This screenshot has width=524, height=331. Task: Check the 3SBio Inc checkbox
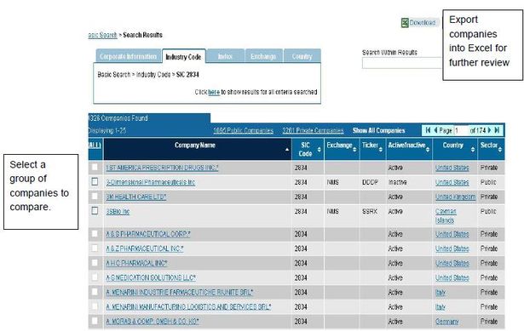95,210
